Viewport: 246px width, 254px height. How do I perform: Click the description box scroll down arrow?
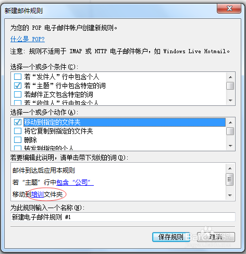tap(230, 196)
